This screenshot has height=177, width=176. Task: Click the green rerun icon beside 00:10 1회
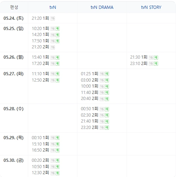(58, 138)
